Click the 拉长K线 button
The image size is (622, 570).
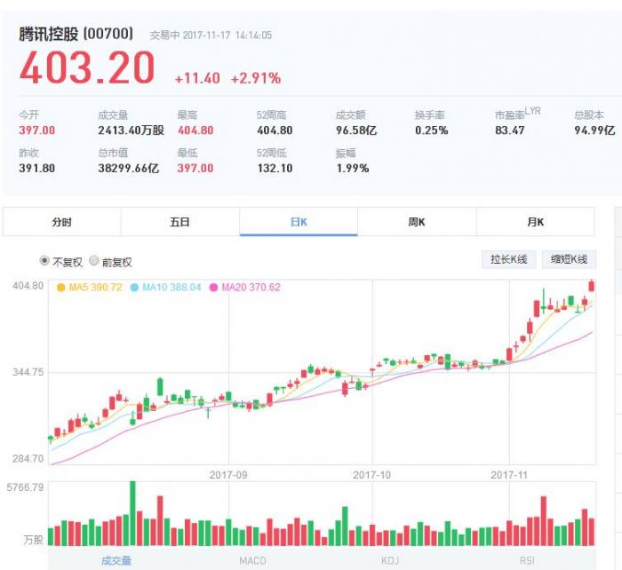[x=509, y=259]
